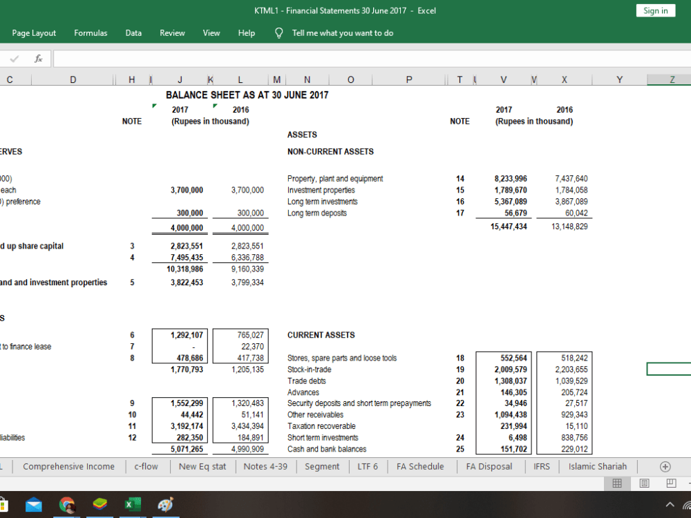Click the Tell me lightbulb icon

click(278, 33)
